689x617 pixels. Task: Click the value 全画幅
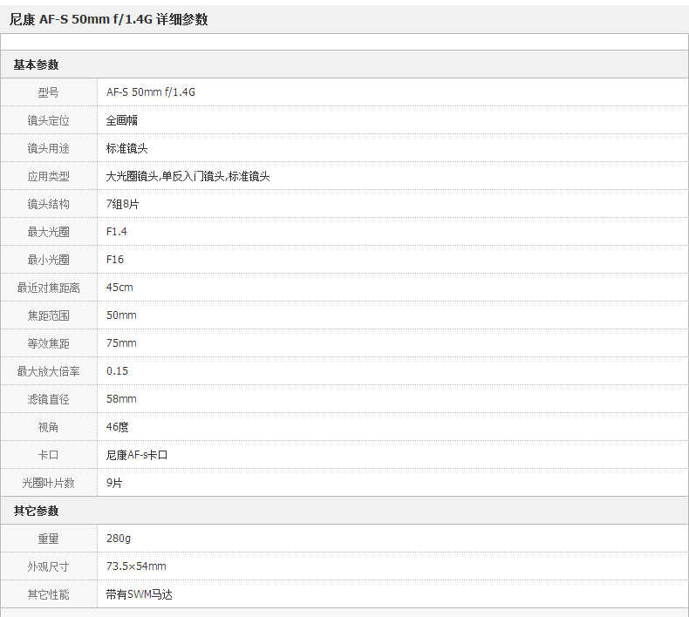pyautogui.click(x=122, y=120)
